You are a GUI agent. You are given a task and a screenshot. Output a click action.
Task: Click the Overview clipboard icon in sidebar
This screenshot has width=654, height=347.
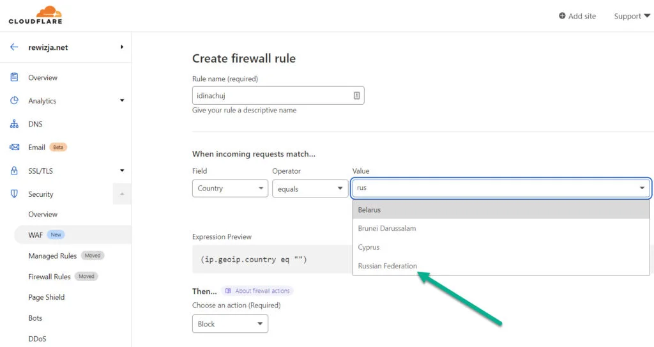(x=14, y=77)
